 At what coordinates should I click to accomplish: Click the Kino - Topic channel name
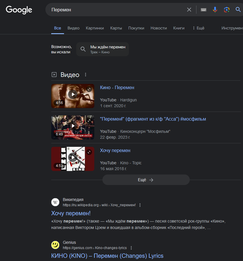pyautogui.click(x=131, y=163)
